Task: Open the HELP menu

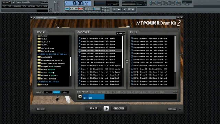Action: click(45, 6)
